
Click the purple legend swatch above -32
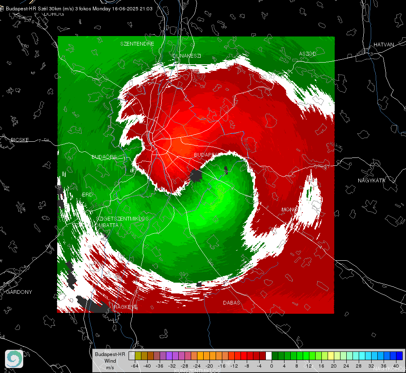tap(169, 356)
